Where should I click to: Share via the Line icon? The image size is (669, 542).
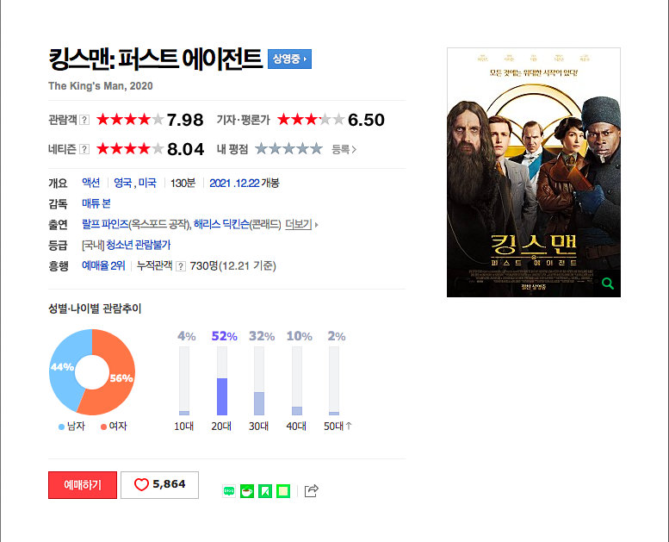(x=229, y=491)
